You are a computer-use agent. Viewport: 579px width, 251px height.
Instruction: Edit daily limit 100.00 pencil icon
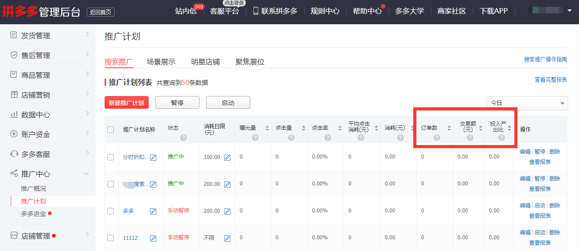227,157
